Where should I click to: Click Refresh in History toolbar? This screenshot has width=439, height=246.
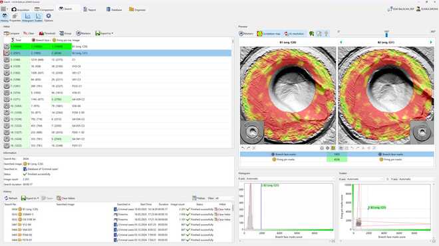coord(11,198)
